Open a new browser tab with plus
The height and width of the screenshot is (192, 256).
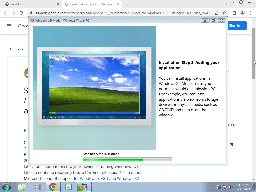point(127,4)
